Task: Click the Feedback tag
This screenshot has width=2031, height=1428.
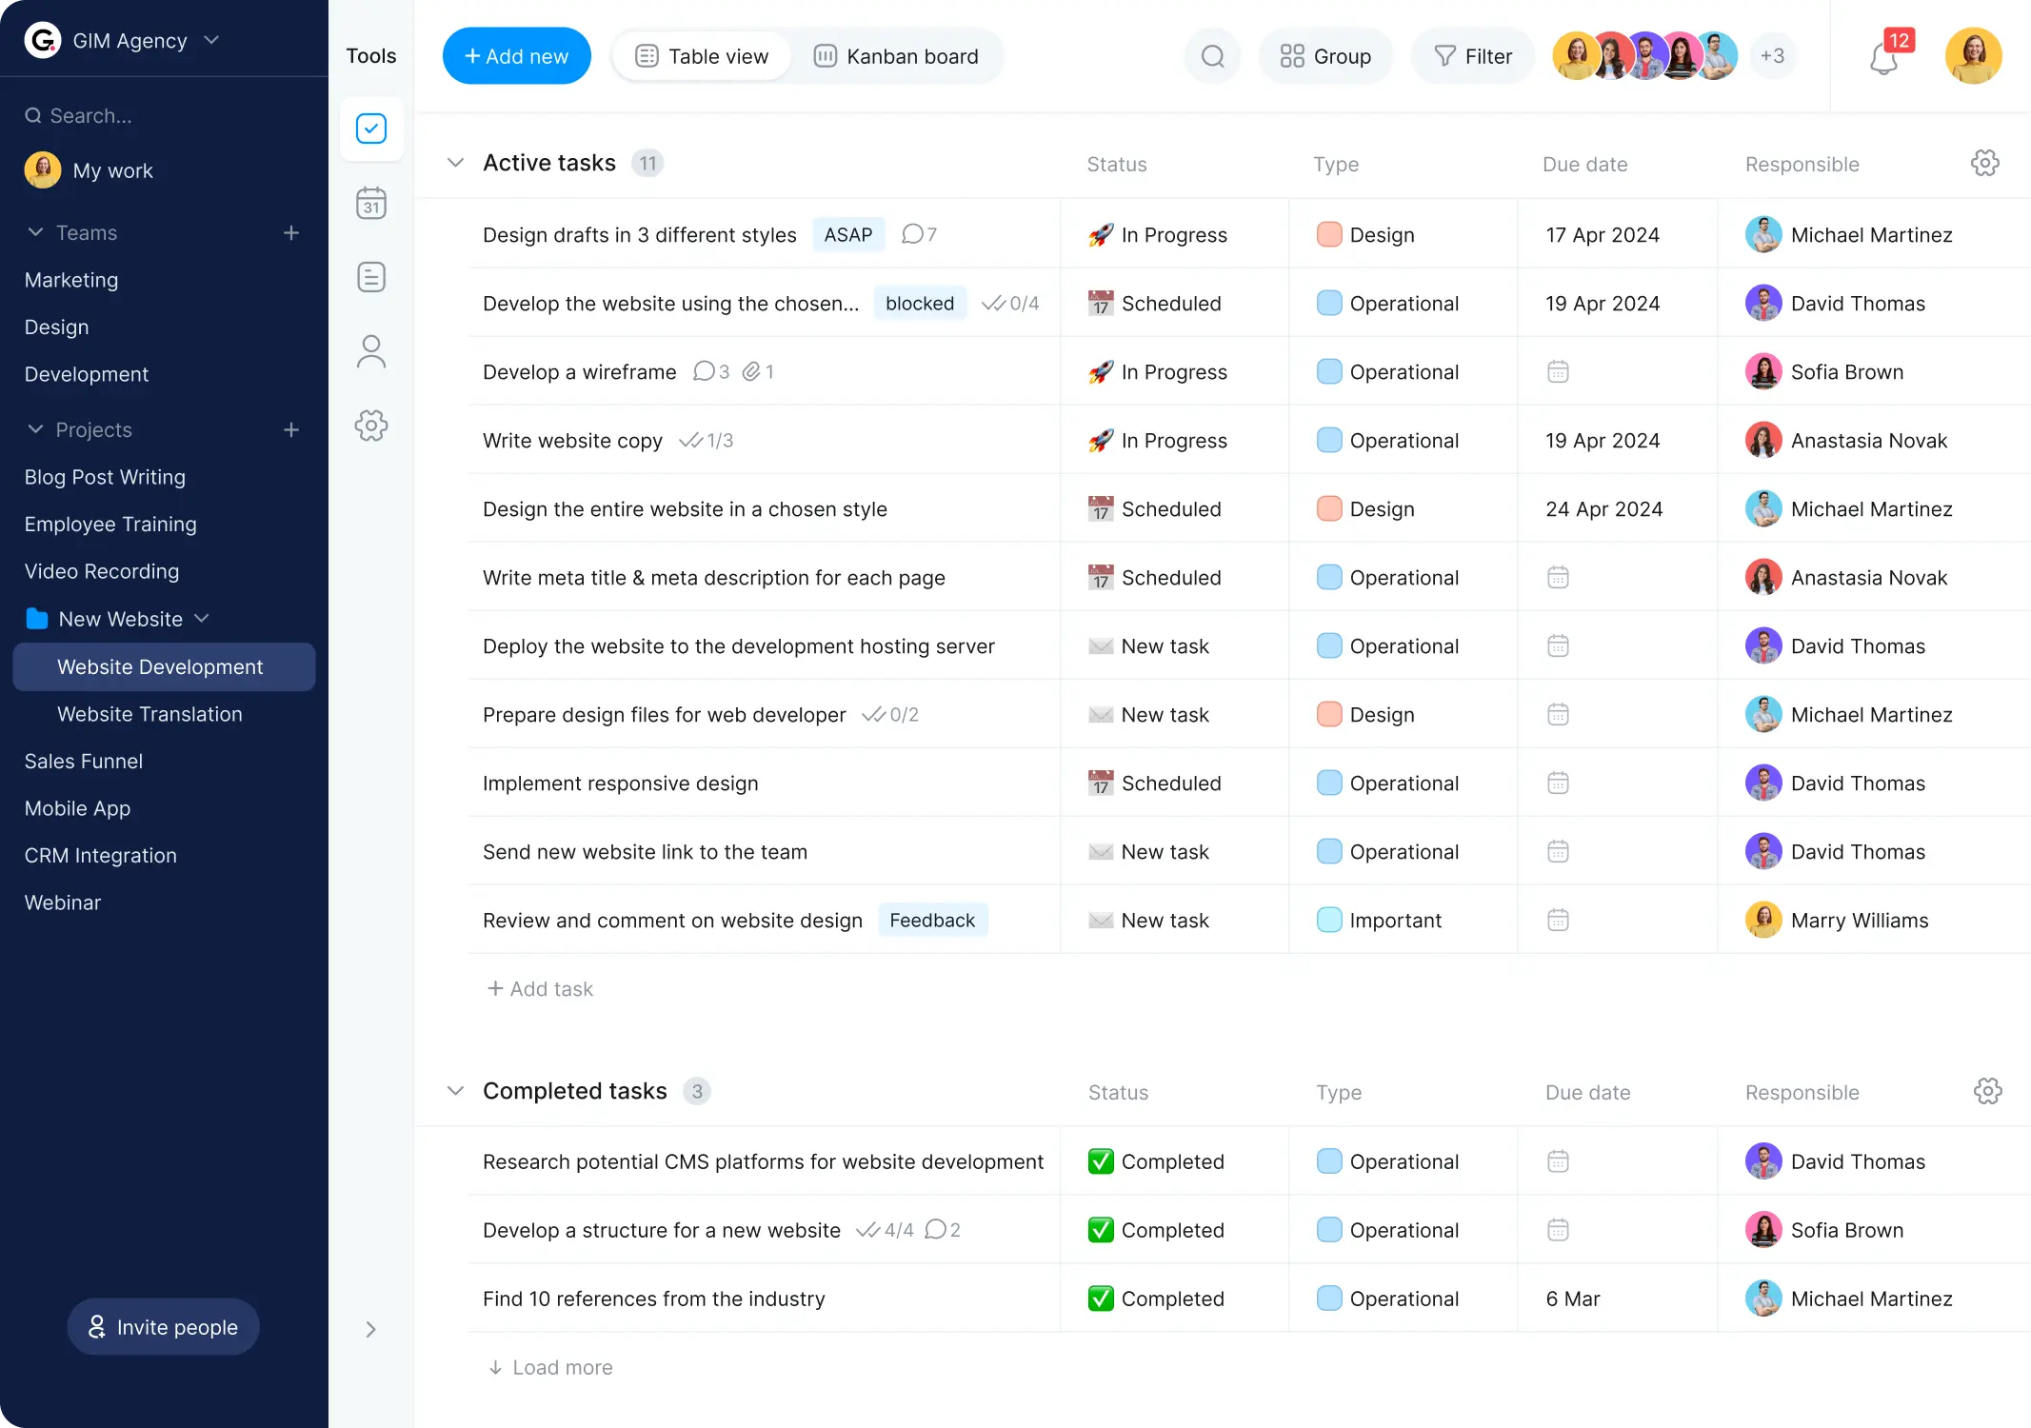Action: (932, 921)
